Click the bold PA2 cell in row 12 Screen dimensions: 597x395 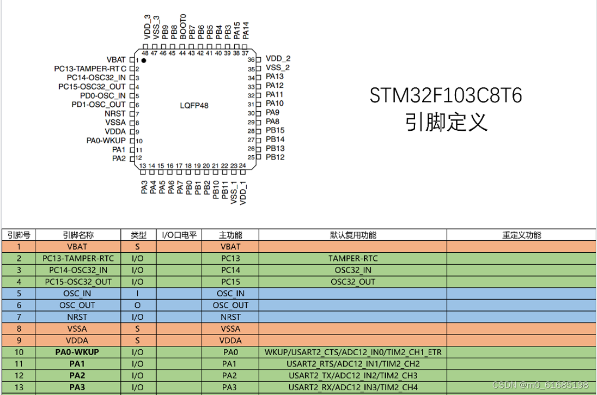coord(77,375)
